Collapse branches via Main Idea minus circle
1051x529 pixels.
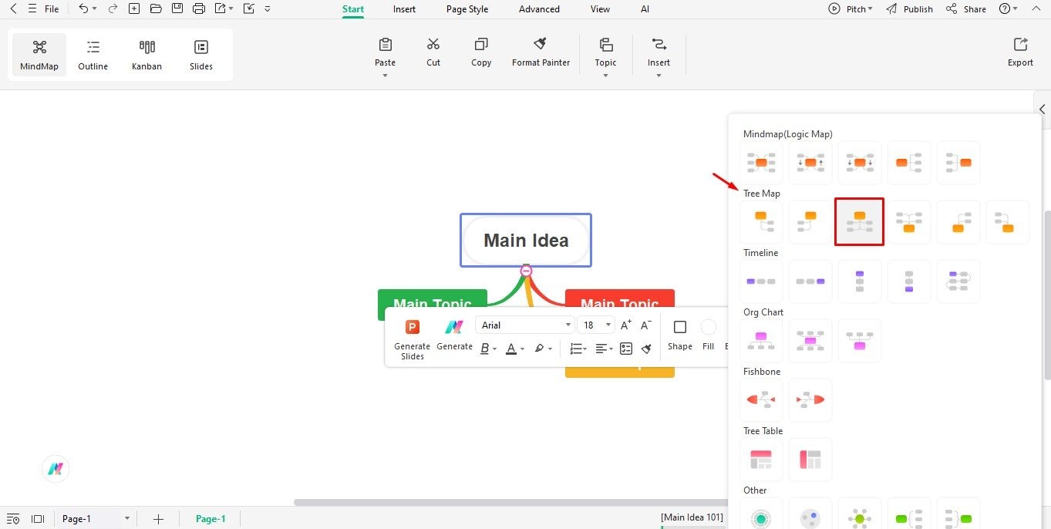(x=526, y=271)
